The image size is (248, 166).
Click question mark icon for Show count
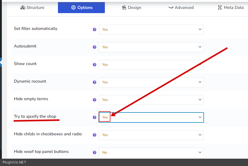pos(95,65)
